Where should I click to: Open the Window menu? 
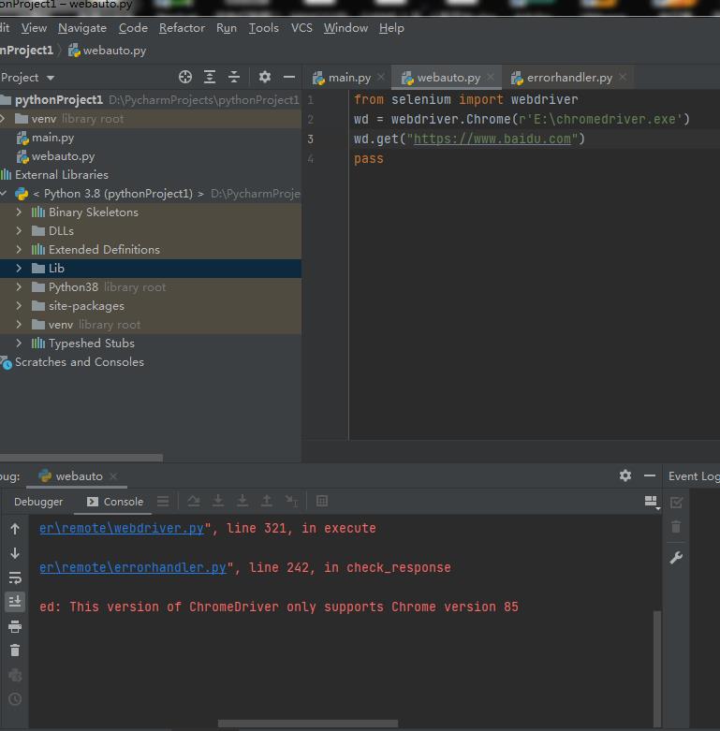click(x=346, y=28)
